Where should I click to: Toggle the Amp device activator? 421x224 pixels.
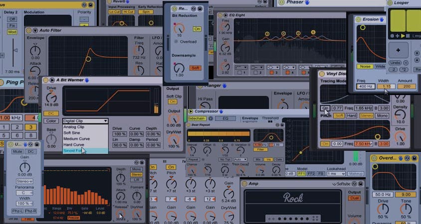click(x=244, y=184)
